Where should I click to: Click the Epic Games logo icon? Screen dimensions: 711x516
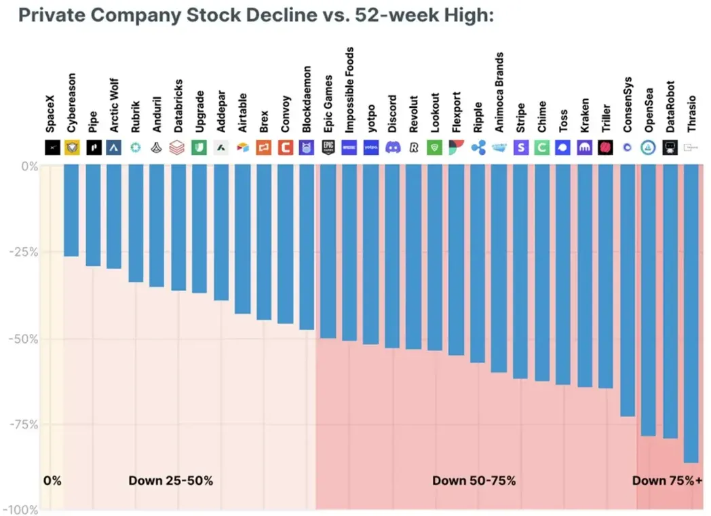coord(328,147)
